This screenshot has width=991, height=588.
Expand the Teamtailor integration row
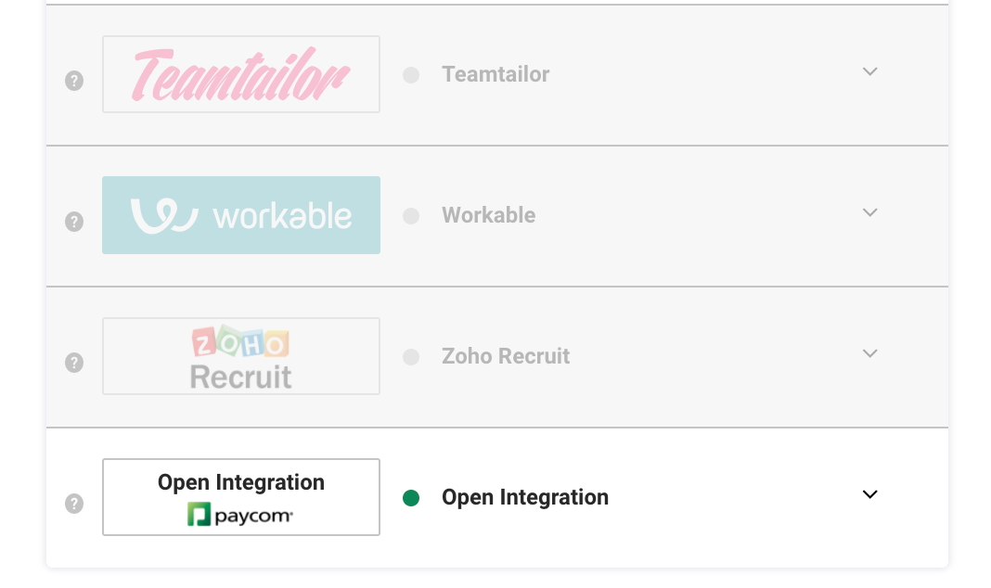pos(869,71)
